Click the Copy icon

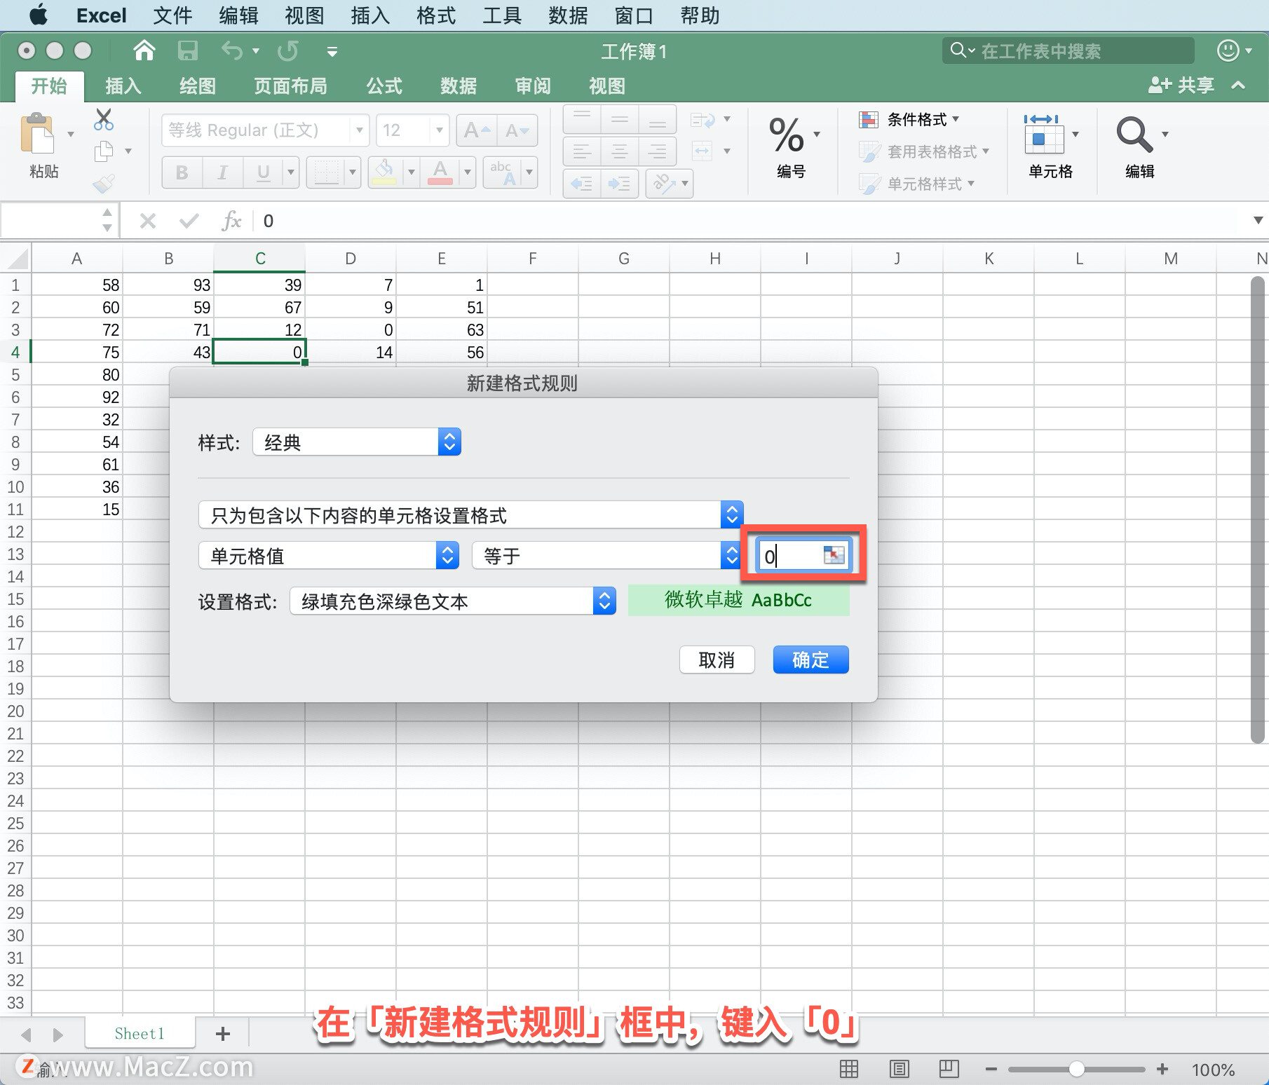(104, 151)
